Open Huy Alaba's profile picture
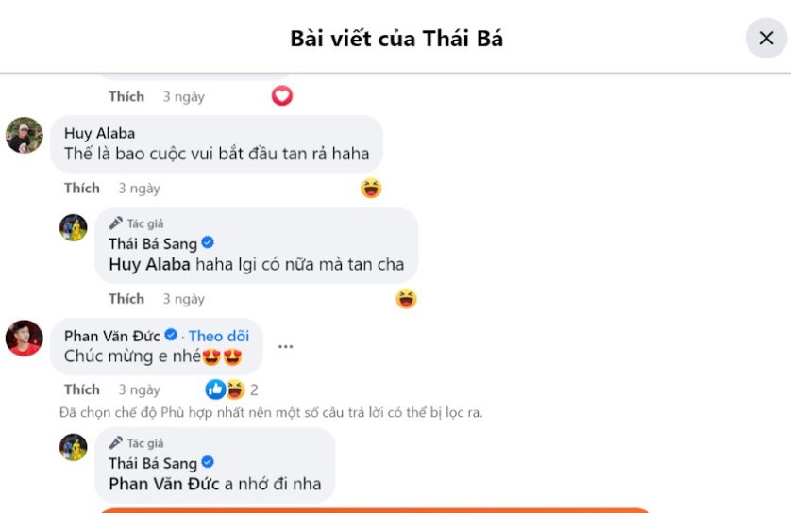The height and width of the screenshot is (513, 791). pos(25,135)
